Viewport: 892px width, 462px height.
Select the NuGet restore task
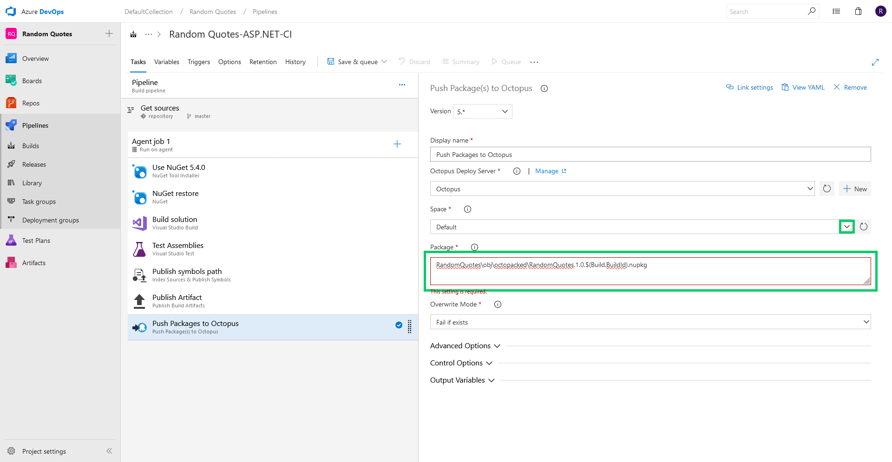coord(273,197)
